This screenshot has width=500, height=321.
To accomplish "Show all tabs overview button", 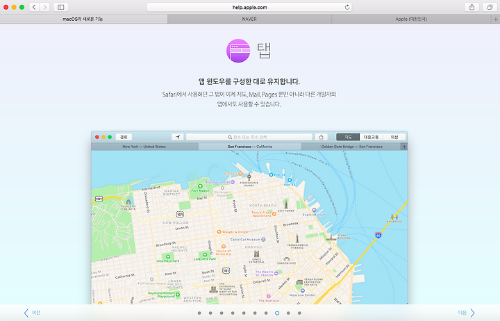I will pos(490,7).
